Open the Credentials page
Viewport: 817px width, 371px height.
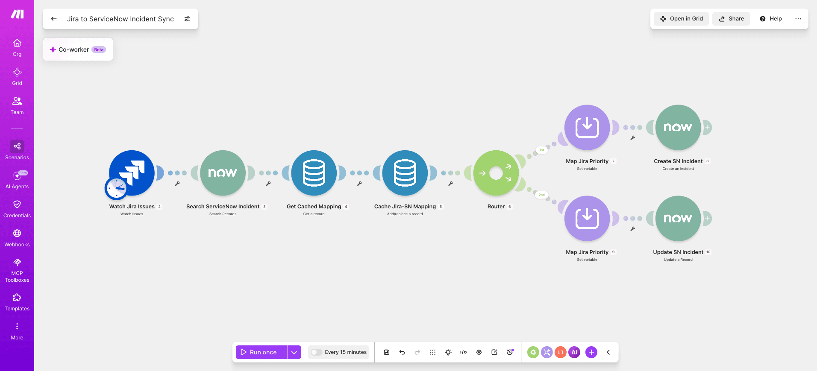[17, 209]
